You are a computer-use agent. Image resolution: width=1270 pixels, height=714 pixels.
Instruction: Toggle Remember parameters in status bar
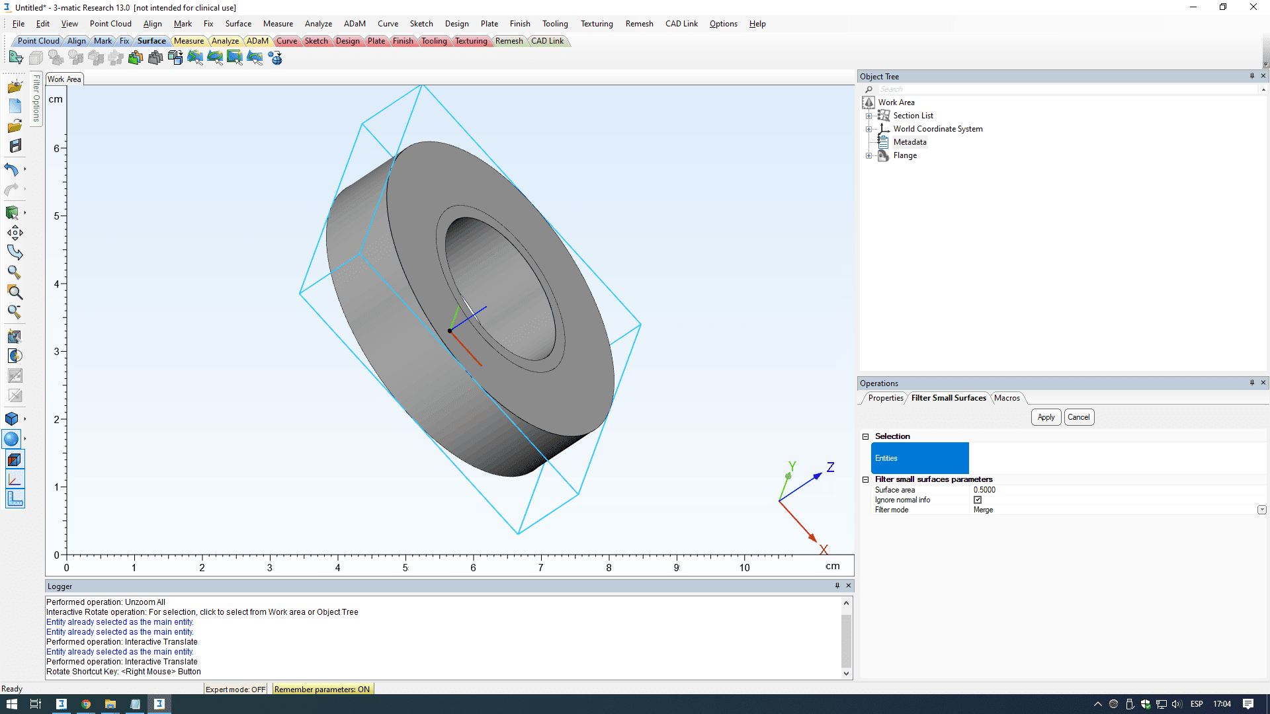click(322, 689)
